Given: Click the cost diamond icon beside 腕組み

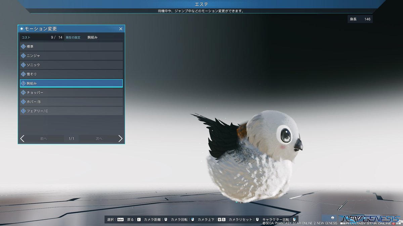Looking at the screenshot, I should click(x=23, y=83).
